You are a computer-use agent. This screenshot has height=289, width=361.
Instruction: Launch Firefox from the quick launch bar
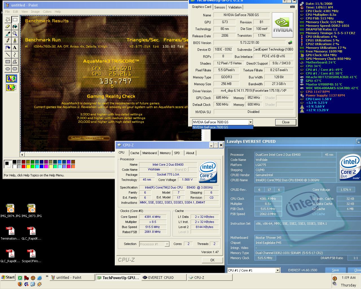20,284
